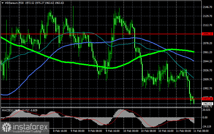This screenshot has height=134, width=214.
Task: Click the InstaForex logo emblem
Action: coord(7,127)
